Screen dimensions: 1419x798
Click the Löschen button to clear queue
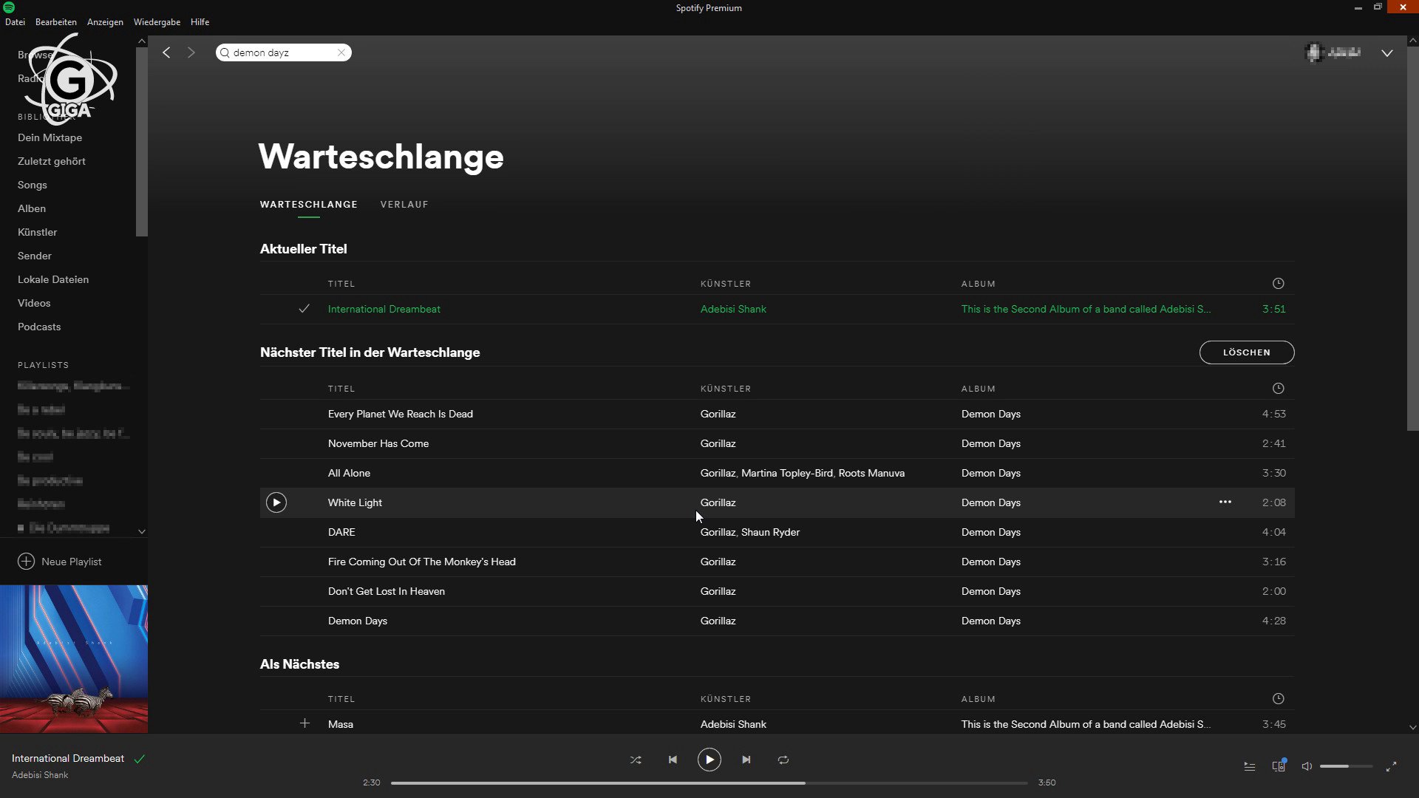click(1247, 352)
